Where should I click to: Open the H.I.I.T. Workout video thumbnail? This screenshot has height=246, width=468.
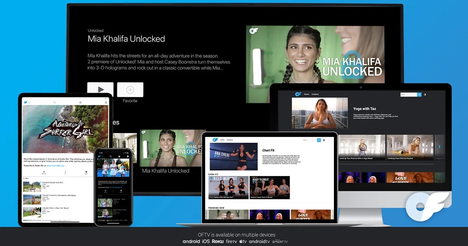pos(228,186)
